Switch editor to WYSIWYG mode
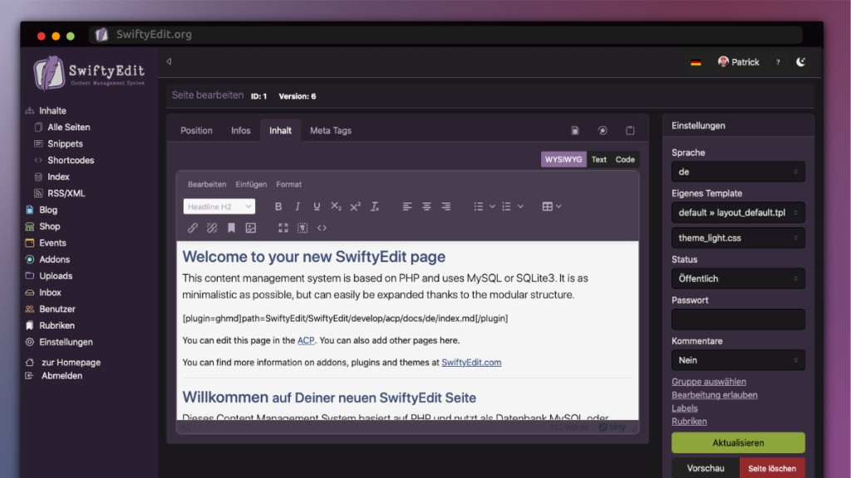 563,159
